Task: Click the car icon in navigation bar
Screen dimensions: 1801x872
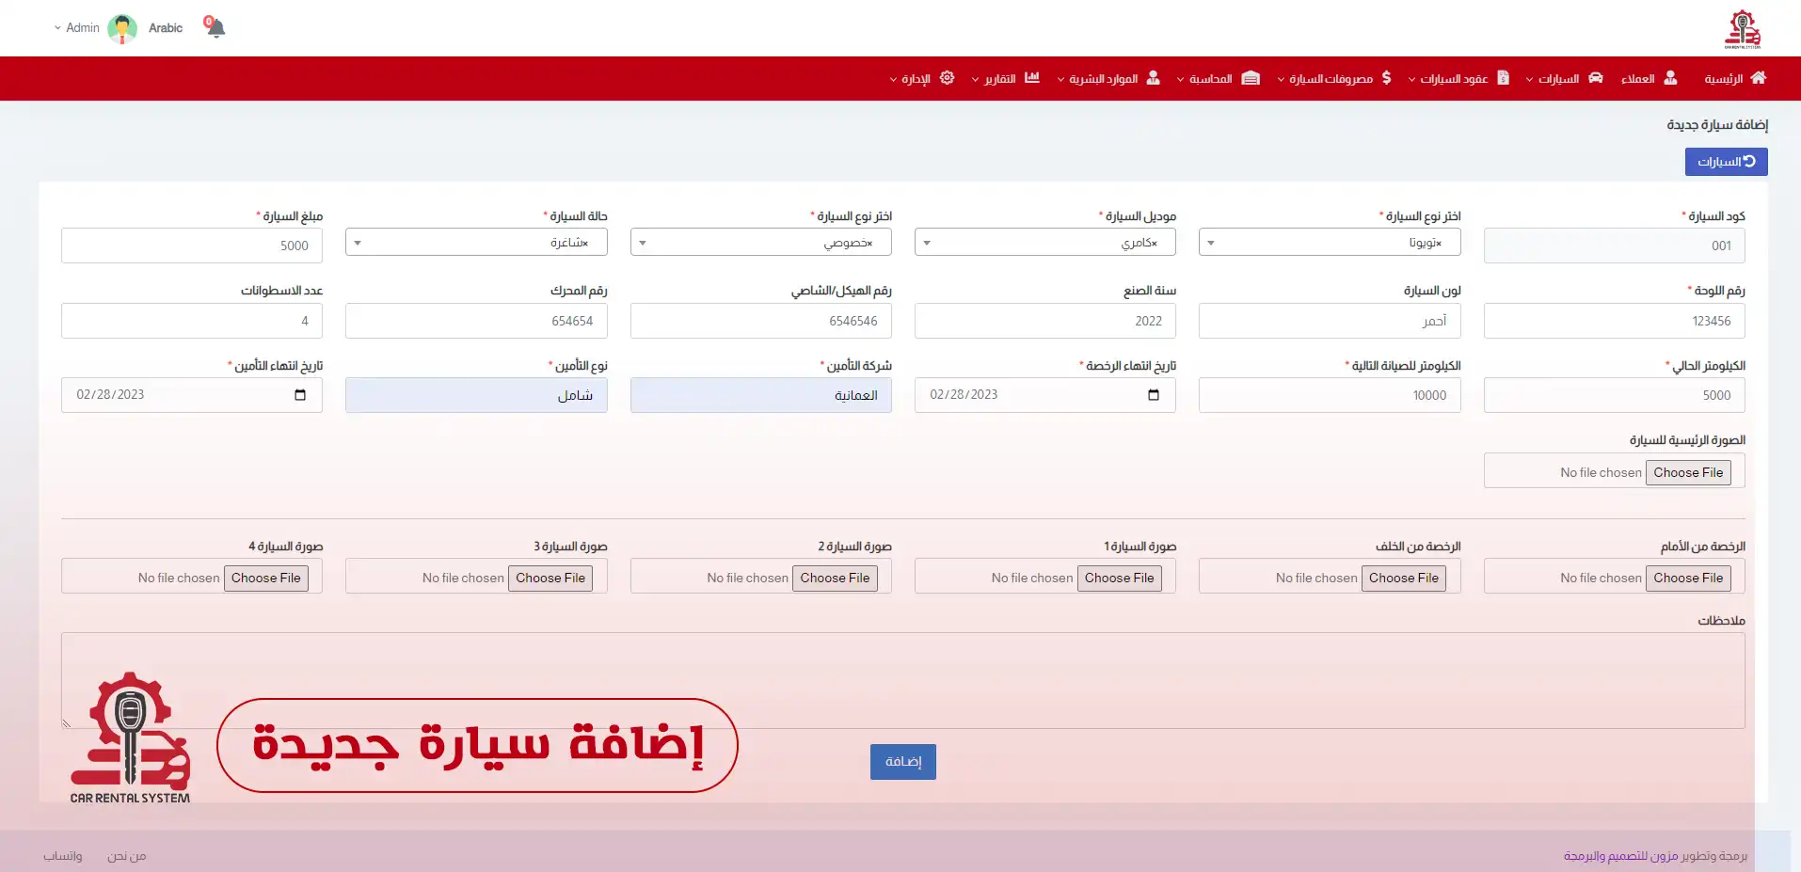Action: [1595, 78]
